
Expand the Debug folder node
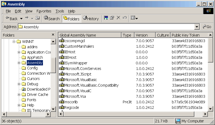(19, 84)
